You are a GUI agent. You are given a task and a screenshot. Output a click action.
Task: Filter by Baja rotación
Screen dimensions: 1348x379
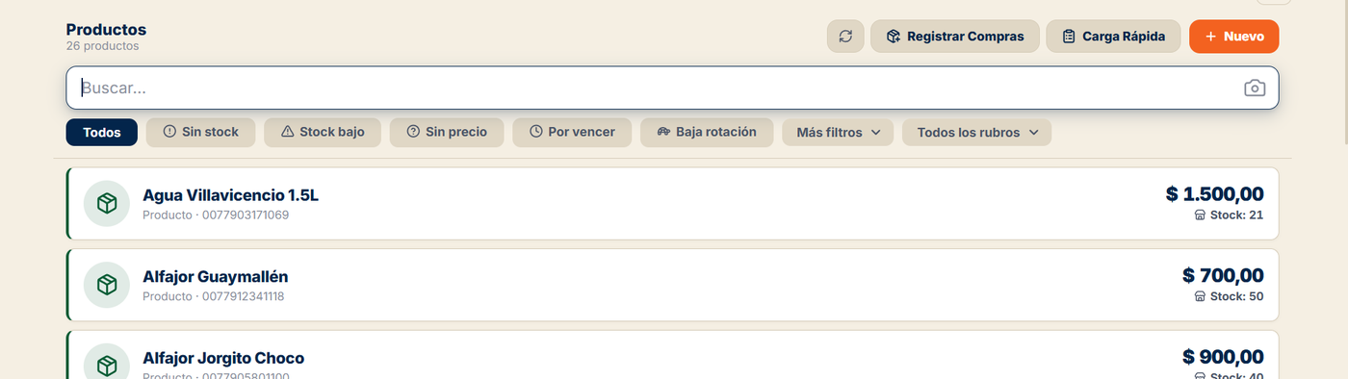707,133
